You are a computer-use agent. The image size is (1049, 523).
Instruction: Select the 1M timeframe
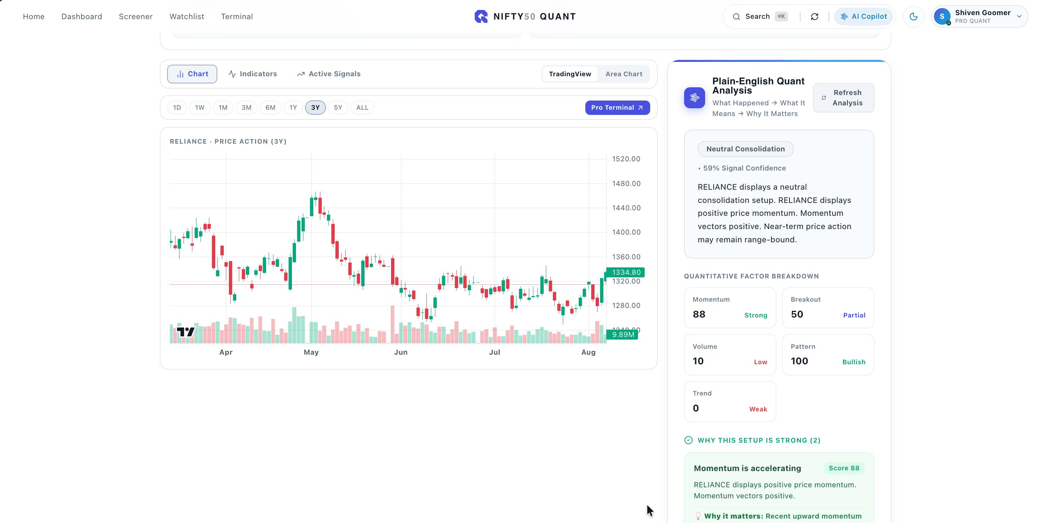(223, 108)
